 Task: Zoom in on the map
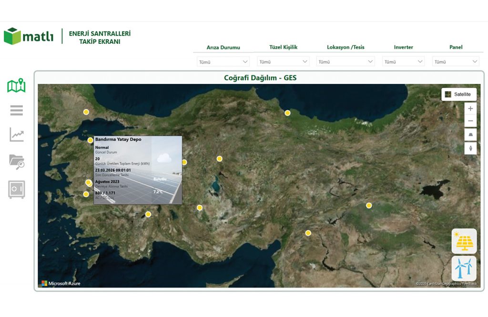click(x=470, y=109)
